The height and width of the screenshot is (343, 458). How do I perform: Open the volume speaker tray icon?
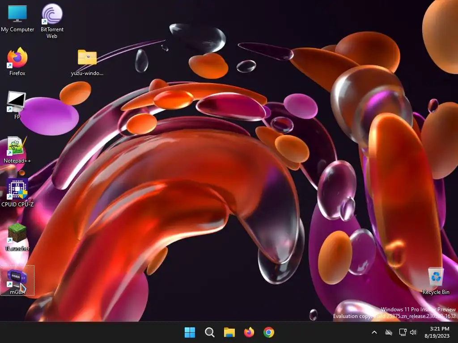pos(413,332)
